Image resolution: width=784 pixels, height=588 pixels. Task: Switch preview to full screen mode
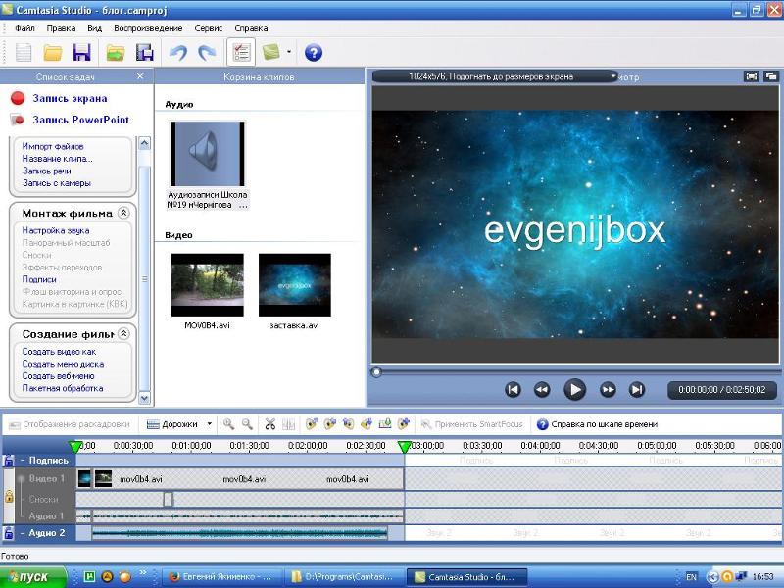(752, 76)
